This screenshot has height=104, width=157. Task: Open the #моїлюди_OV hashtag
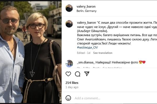point(87,48)
